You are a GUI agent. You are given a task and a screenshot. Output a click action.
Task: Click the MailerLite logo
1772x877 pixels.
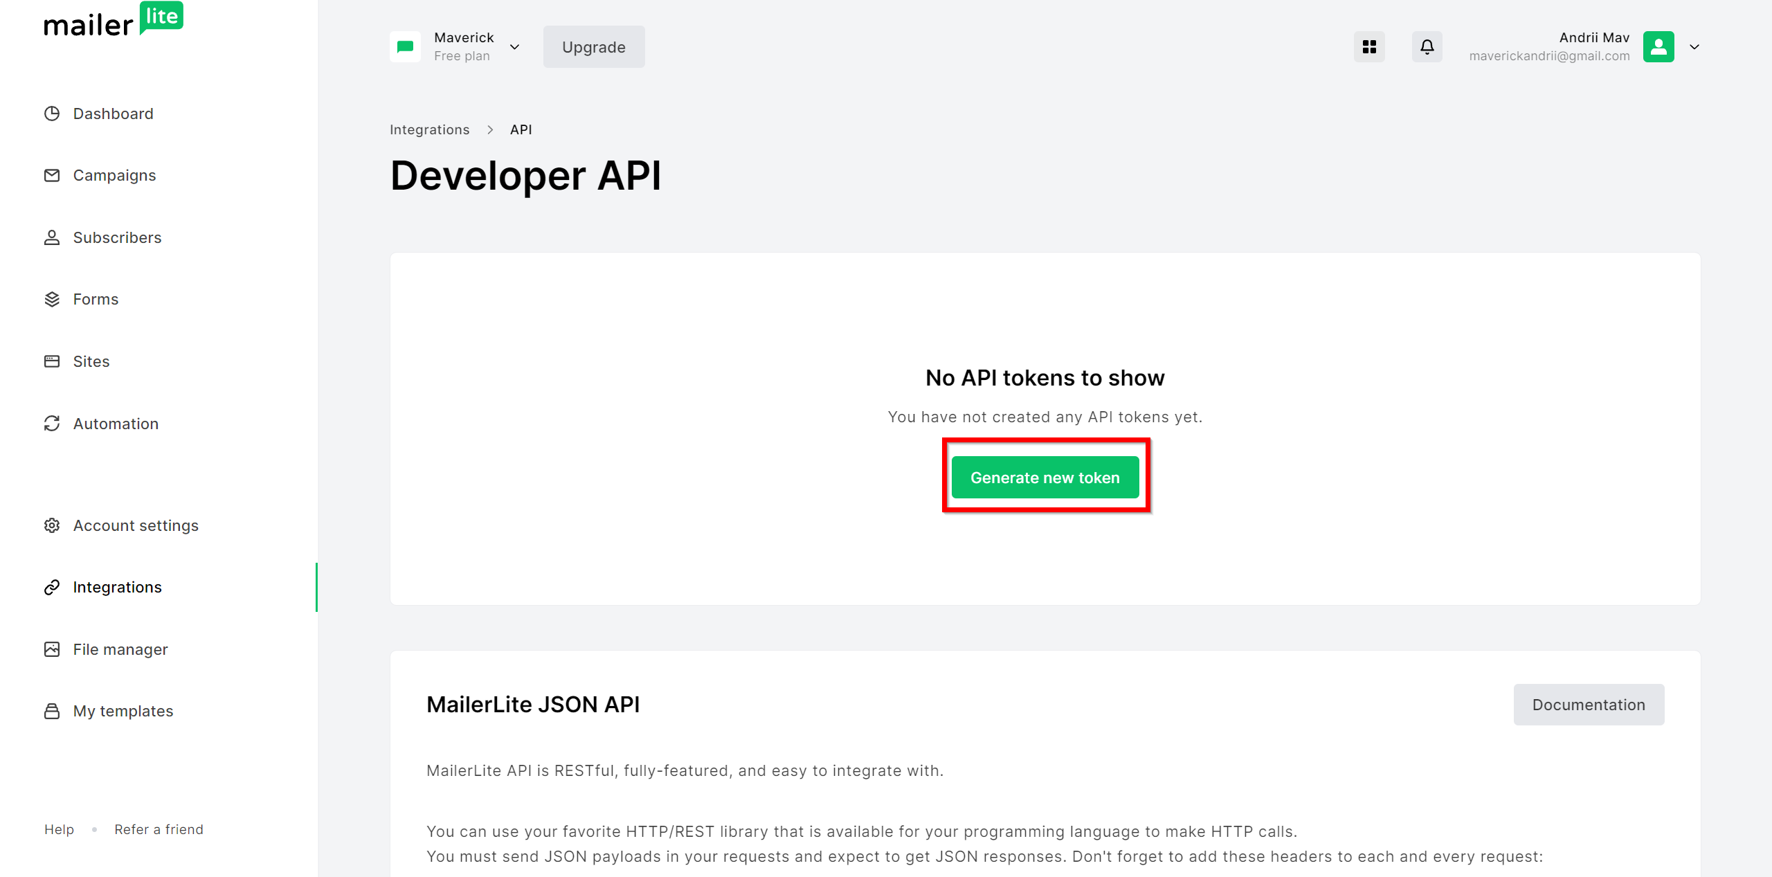click(x=114, y=20)
